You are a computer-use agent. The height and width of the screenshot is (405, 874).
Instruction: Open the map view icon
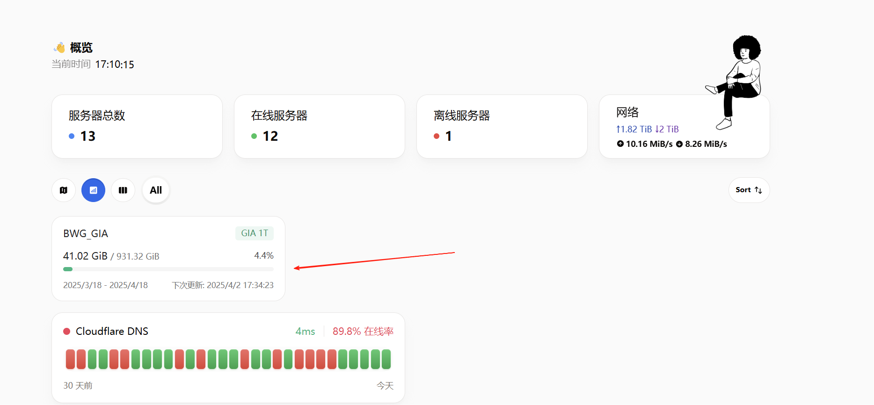(64, 190)
